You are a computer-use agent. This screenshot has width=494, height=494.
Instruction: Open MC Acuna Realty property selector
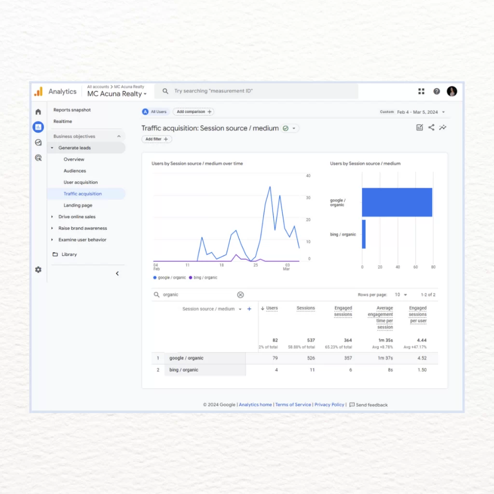tap(117, 94)
